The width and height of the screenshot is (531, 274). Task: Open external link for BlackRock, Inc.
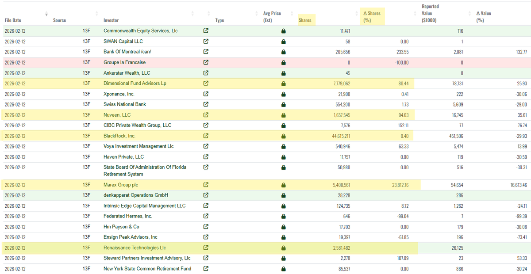click(x=206, y=136)
